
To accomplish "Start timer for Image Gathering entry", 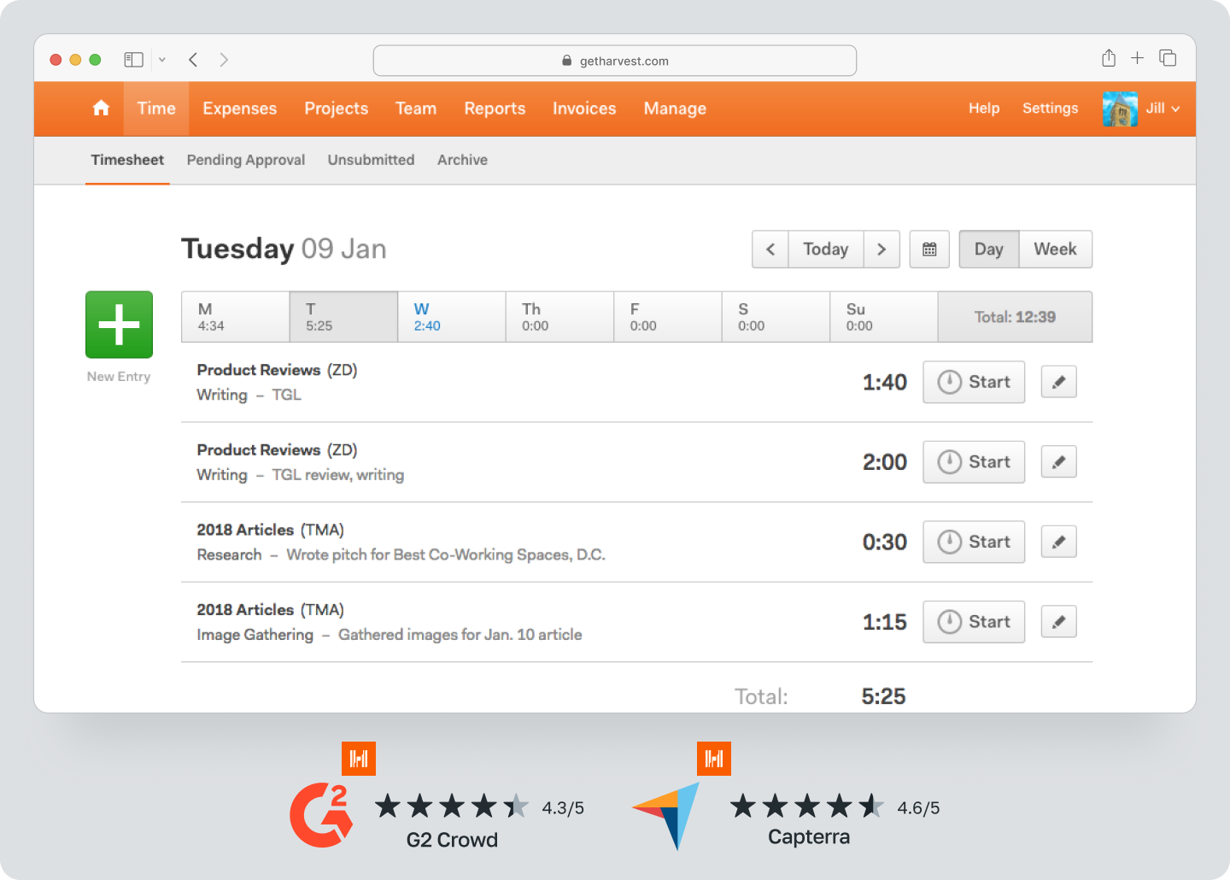I will pos(974,622).
